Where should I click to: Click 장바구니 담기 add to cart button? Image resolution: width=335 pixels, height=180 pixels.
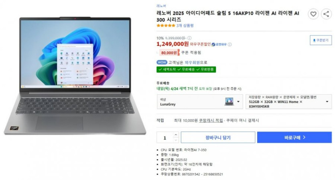tap(218, 137)
